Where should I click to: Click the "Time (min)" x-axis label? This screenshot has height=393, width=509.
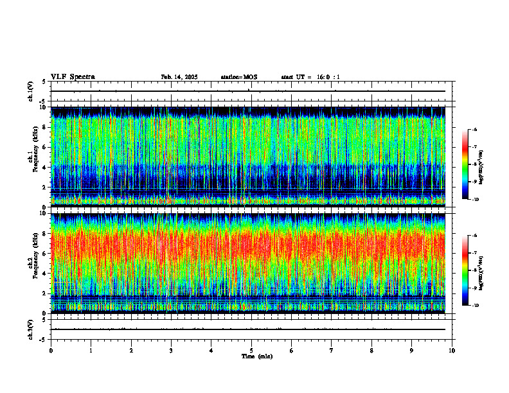(257, 356)
